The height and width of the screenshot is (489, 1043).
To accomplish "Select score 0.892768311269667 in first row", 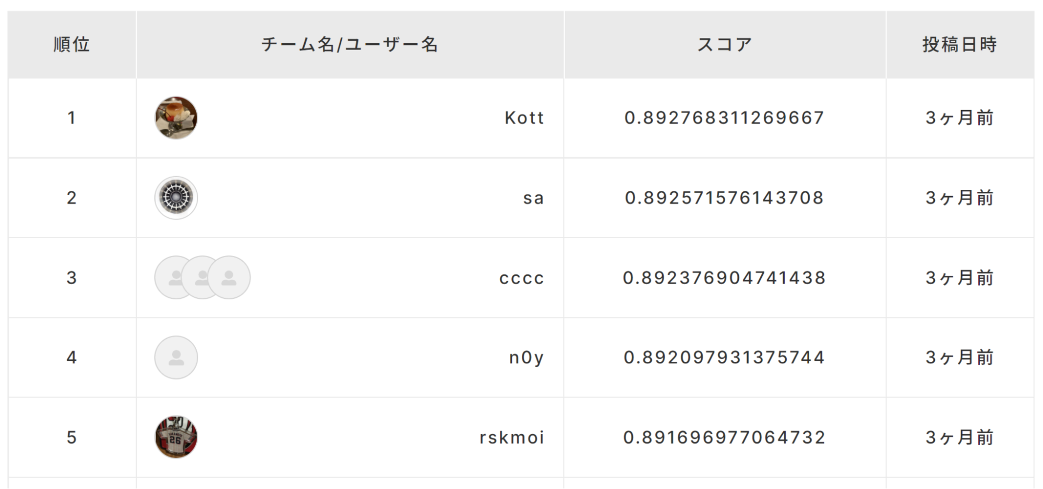I will point(725,118).
